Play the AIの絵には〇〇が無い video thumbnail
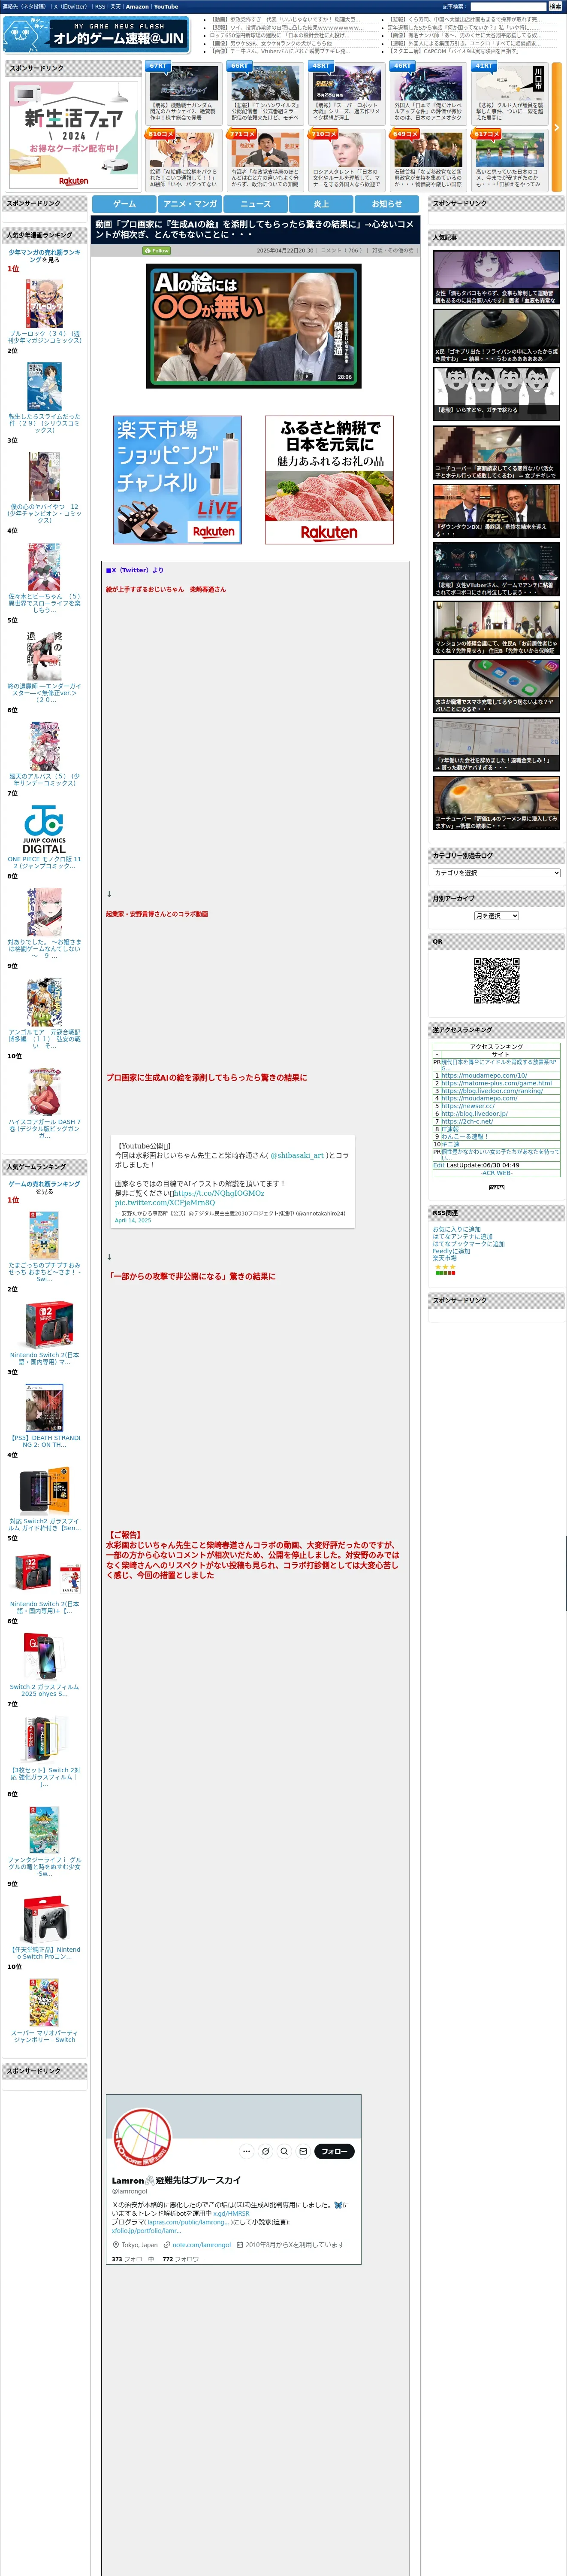Viewport: 567px width, 2576px height. 253,326
